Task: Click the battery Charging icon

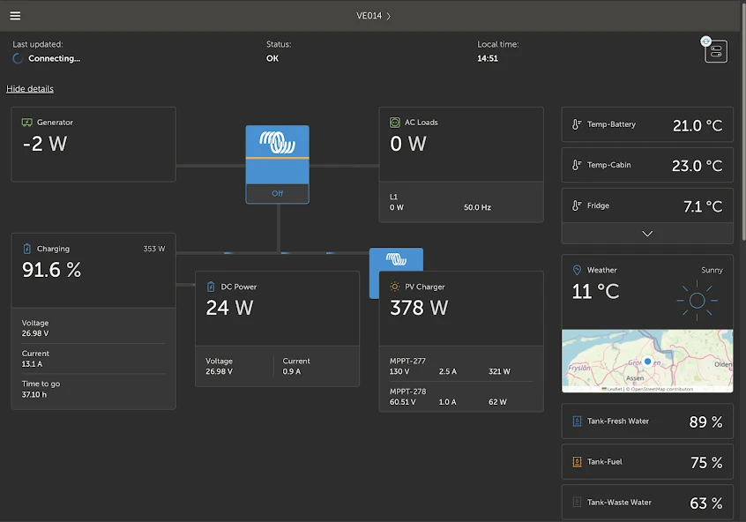Action: (26, 249)
